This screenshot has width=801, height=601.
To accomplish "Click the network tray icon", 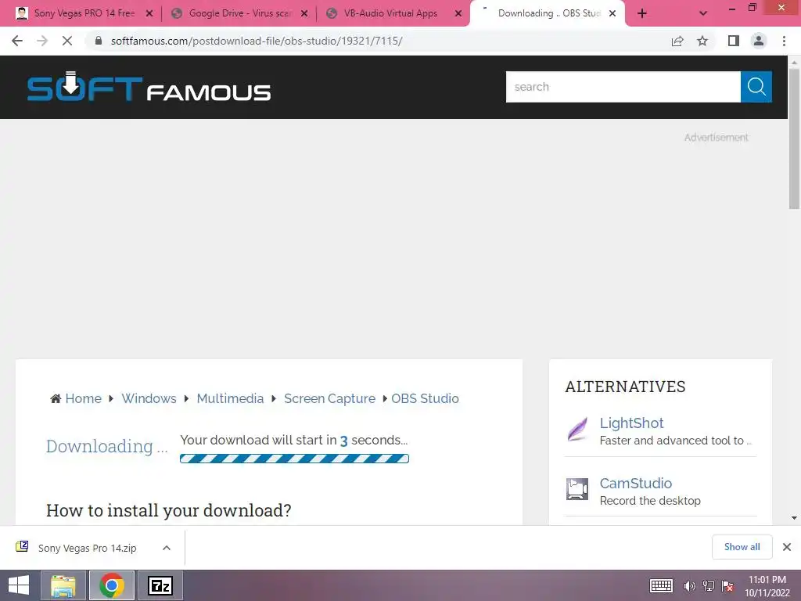I will pyautogui.click(x=709, y=586).
